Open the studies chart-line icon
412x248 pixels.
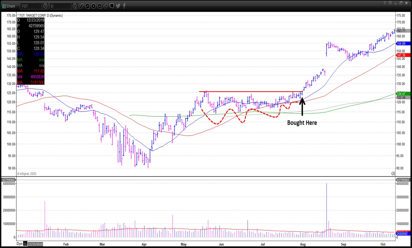88,6
